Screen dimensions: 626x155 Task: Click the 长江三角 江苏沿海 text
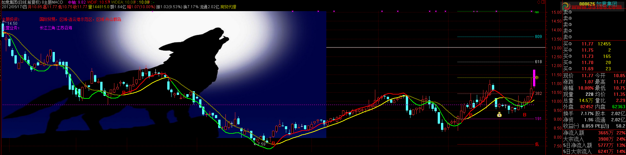[x=56, y=28]
